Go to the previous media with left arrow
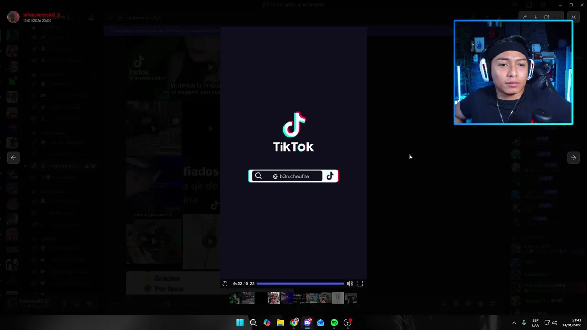 click(x=13, y=158)
